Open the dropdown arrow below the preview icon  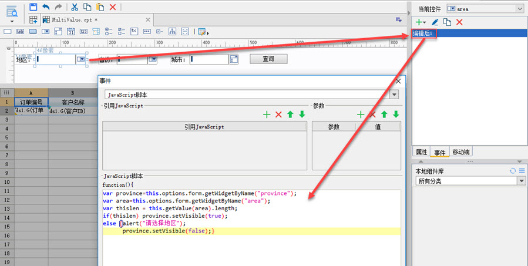[x=12, y=22]
